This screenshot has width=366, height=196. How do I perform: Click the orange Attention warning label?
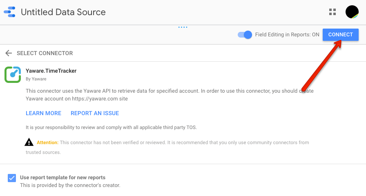[x=48, y=143]
